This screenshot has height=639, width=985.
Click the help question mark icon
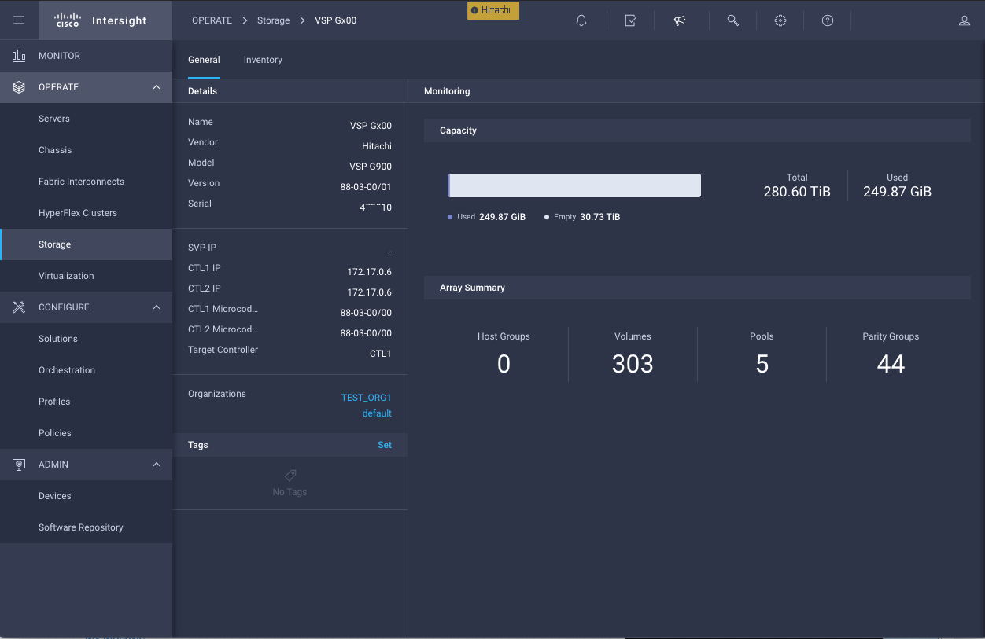pyautogui.click(x=828, y=21)
